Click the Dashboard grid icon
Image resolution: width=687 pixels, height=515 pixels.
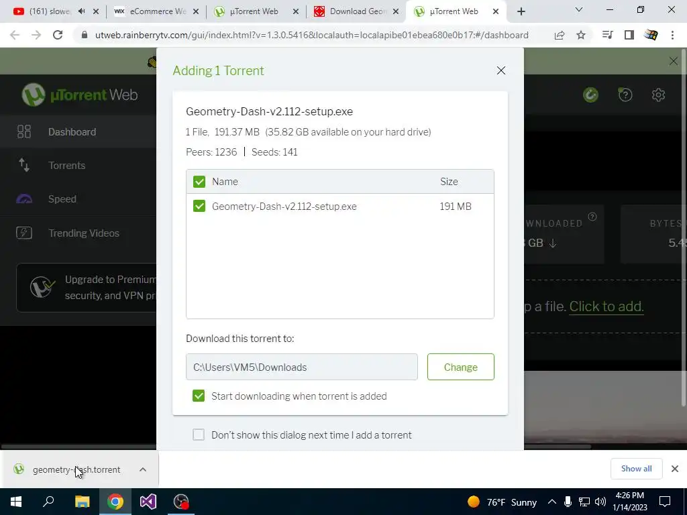click(24, 132)
